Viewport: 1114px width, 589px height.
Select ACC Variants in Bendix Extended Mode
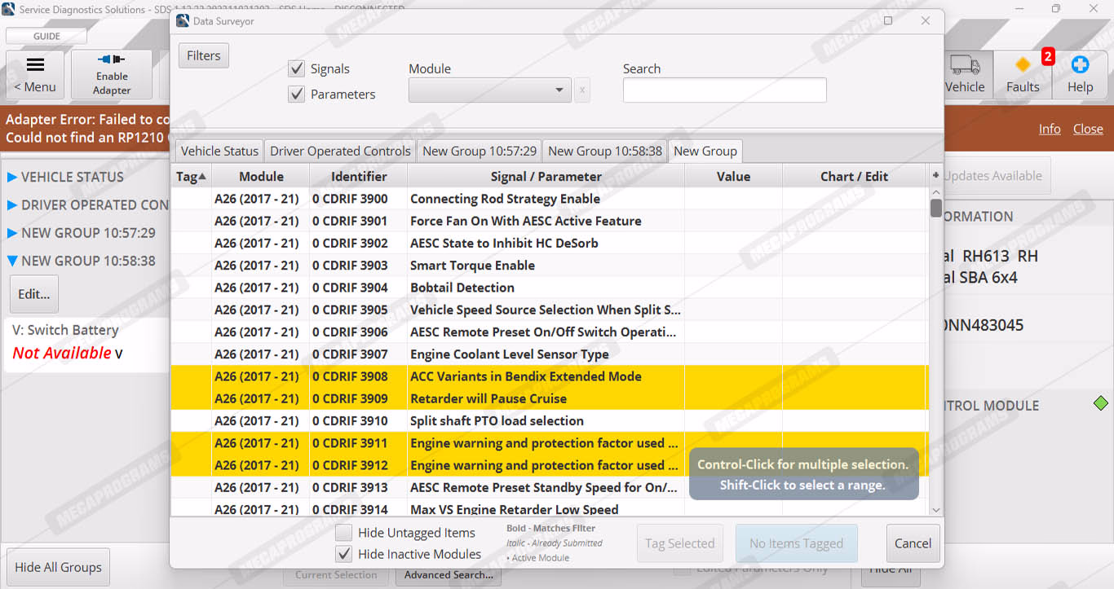click(x=550, y=376)
